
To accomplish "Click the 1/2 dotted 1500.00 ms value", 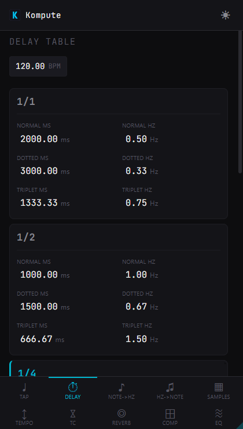I will pyautogui.click(x=39, y=307).
